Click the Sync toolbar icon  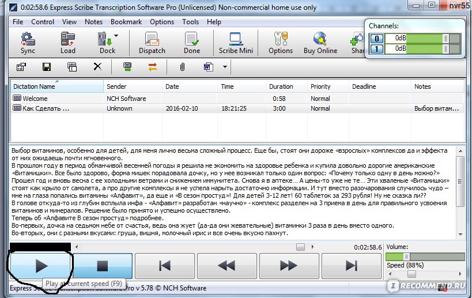pos(28,43)
